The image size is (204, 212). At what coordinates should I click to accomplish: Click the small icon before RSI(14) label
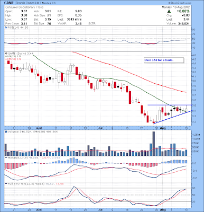pyautogui.click(x=6, y=28)
